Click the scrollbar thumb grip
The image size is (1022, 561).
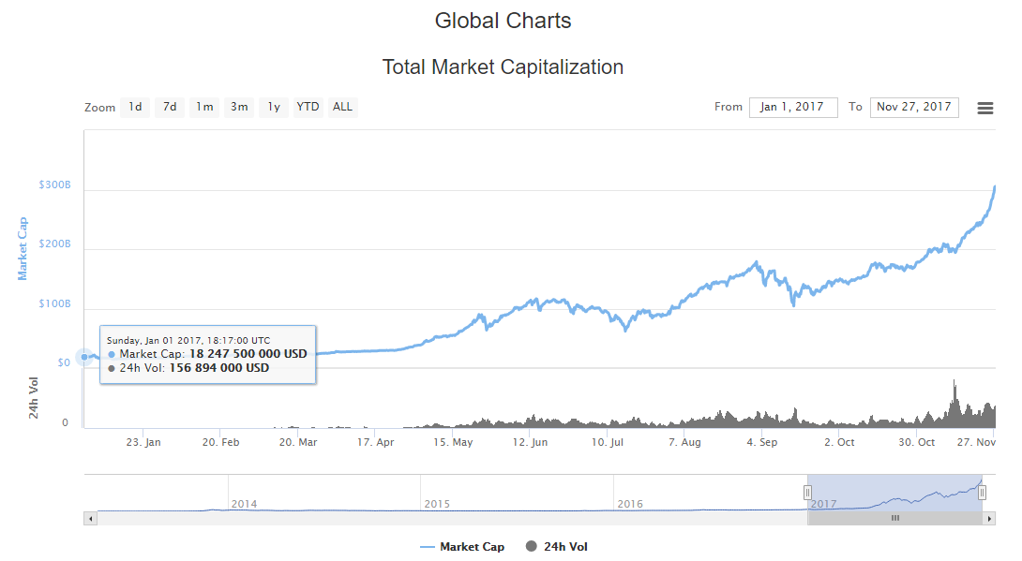click(894, 518)
